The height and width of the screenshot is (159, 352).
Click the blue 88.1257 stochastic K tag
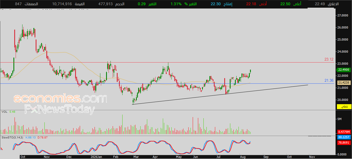point(343,137)
